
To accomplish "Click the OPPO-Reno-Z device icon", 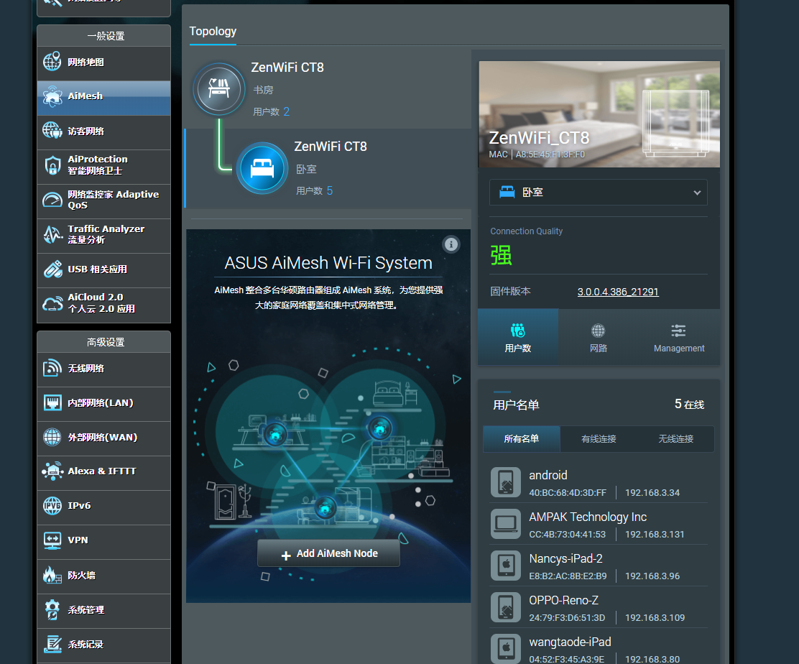I will tap(506, 607).
